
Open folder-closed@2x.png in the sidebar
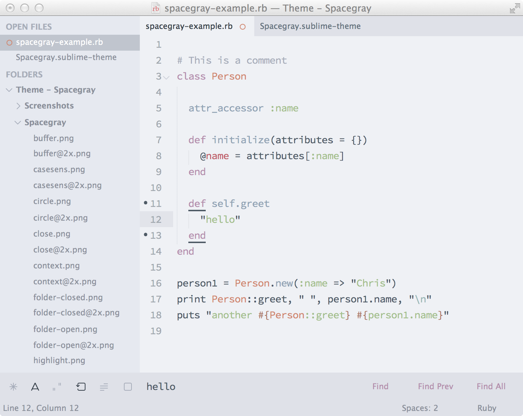tap(76, 313)
